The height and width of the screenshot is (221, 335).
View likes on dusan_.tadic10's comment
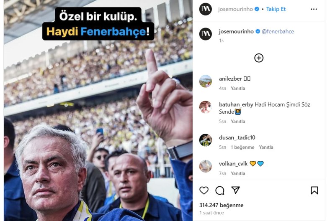click(x=242, y=147)
